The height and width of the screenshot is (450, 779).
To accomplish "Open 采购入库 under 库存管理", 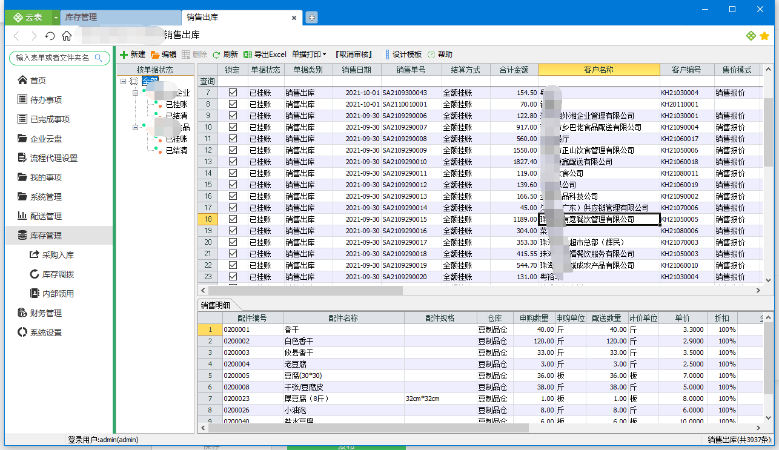I will (x=59, y=255).
